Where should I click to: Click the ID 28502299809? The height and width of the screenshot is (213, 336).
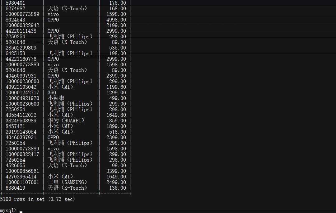21,48
